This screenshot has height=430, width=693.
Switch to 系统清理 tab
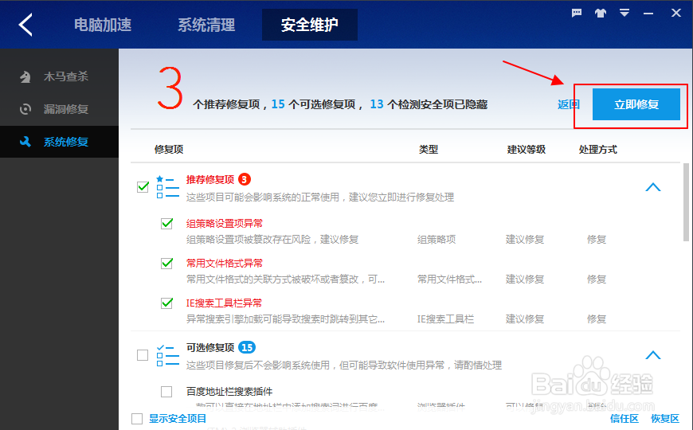[x=206, y=25]
